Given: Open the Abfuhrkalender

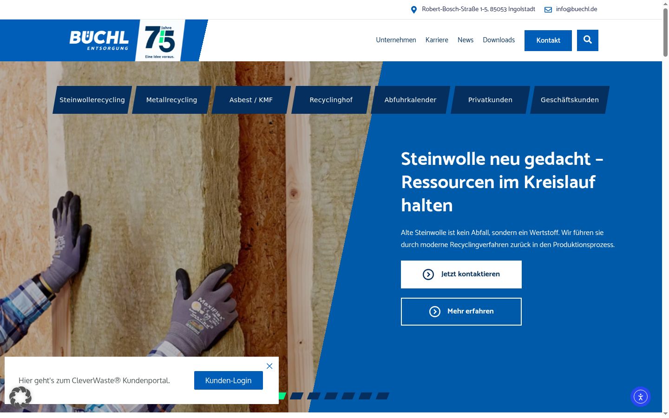Looking at the screenshot, I should [x=410, y=100].
